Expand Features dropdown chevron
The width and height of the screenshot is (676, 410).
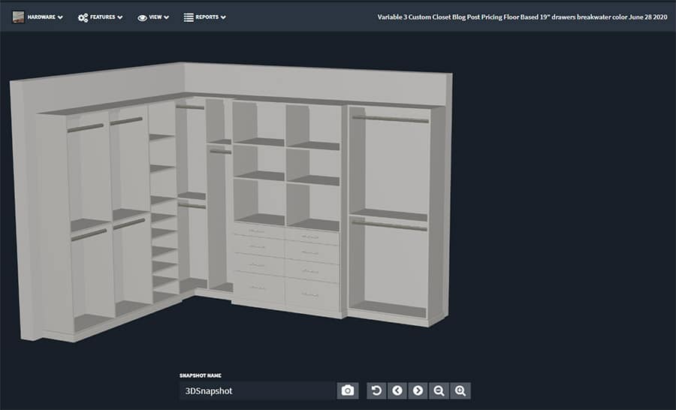coord(120,18)
